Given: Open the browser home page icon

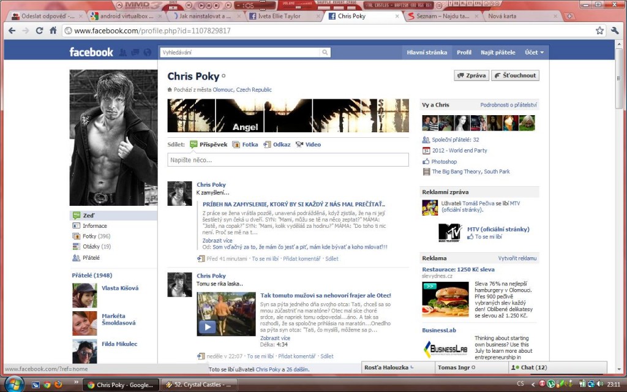Looking at the screenshot, I should 53,31.
